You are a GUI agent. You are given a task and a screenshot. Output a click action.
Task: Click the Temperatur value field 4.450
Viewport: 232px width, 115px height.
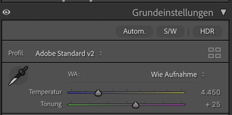(x=210, y=92)
